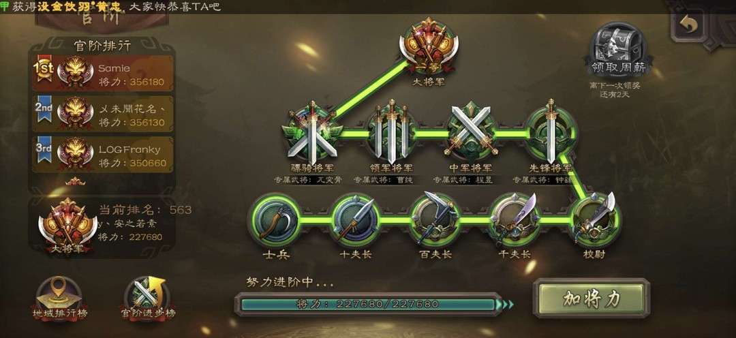This screenshot has width=736, height=338.
Task: Click the back arrow button
Action: (689, 25)
